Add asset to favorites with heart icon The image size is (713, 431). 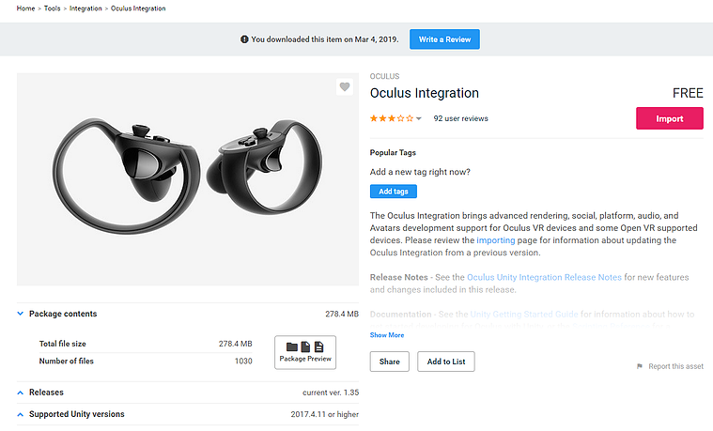coord(345,86)
